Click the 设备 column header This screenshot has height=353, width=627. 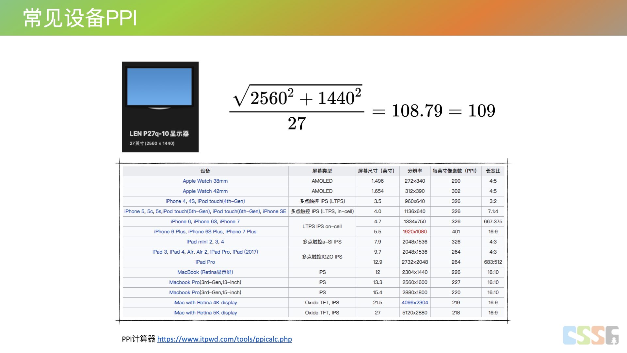pyautogui.click(x=205, y=171)
